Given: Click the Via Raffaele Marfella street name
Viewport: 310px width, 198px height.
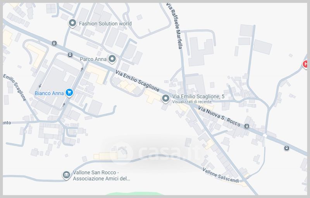Looking at the screenshot, I should click(175, 26).
